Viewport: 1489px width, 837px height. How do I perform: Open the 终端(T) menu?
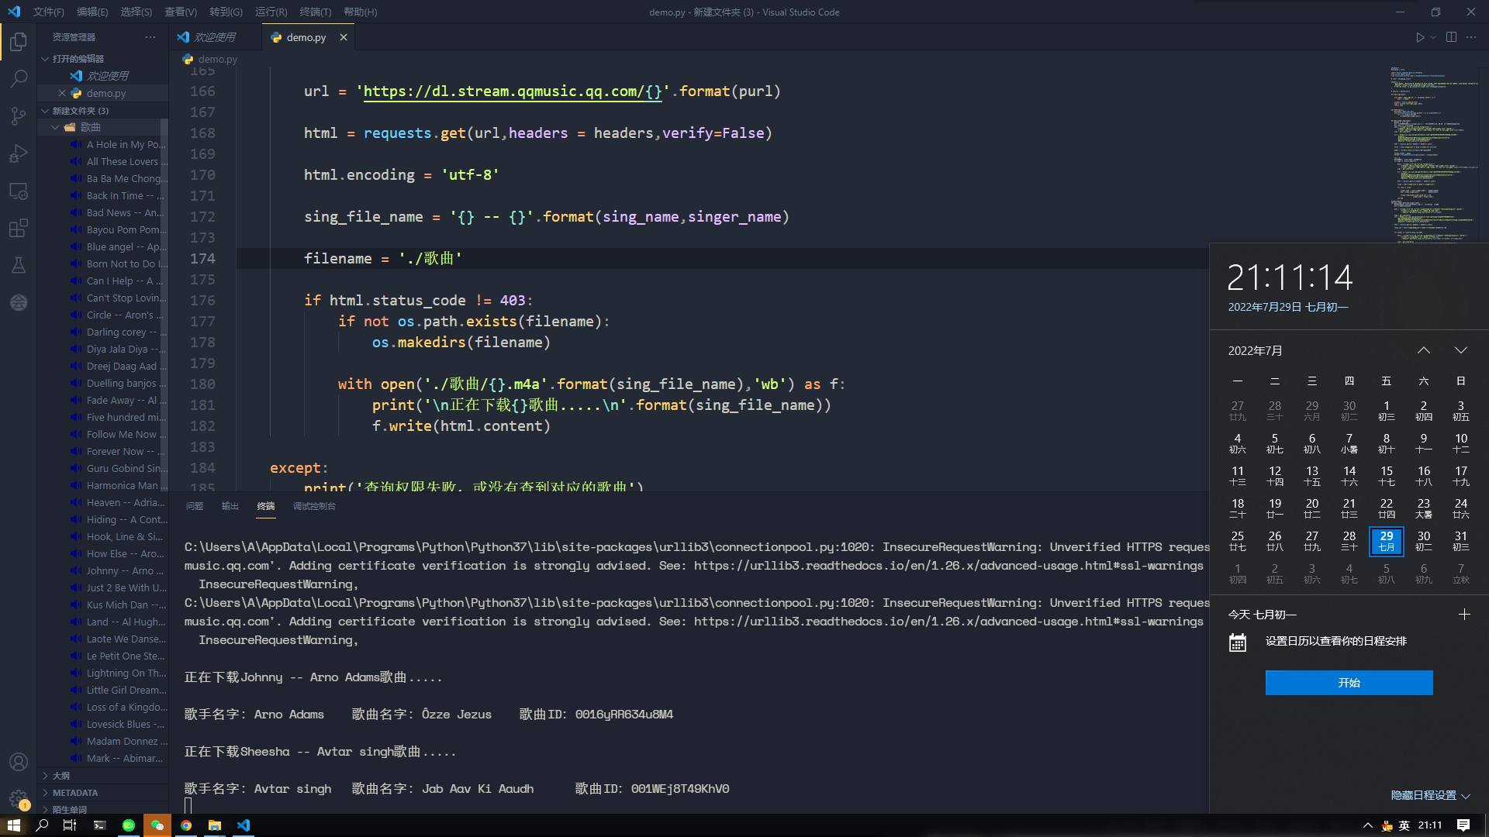[x=315, y=12]
